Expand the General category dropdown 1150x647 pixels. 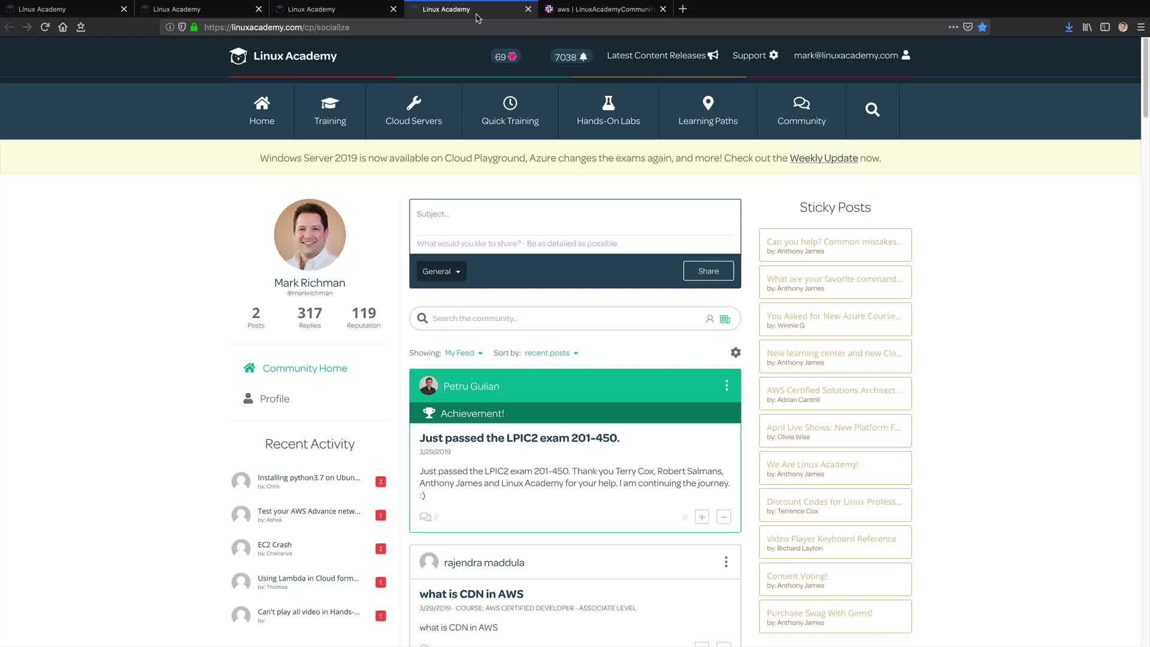pyautogui.click(x=441, y=271)
